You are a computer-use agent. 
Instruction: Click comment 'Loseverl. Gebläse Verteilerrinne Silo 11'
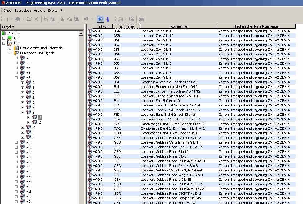tap(171, 142)
